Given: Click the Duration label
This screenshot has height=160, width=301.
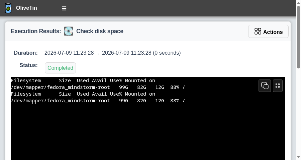Looking at the screenshot, I should tap(26, 53).
